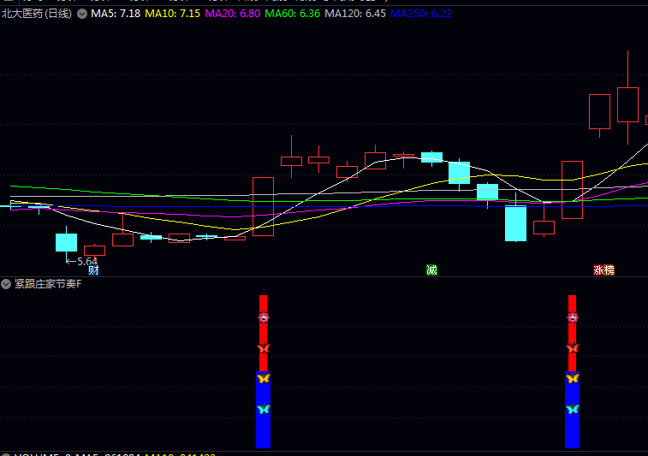This screenshot has width=648, height=456.
Task: Click the pink flower icon on right signal bar
Action: tap(573, 317)
